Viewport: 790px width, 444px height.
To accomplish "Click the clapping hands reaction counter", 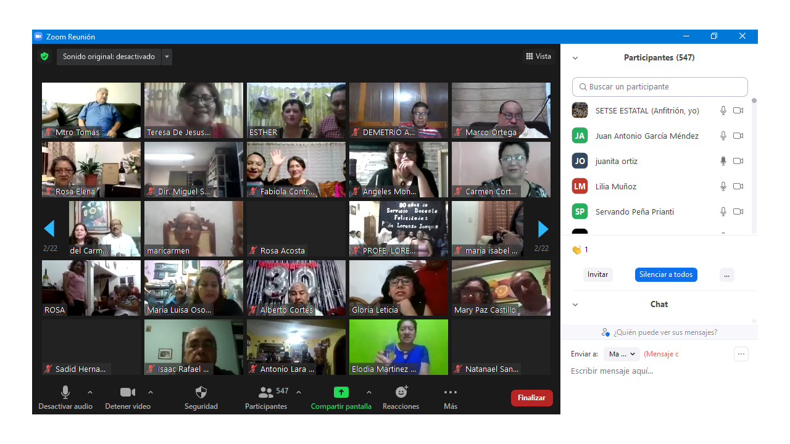I will (x=580, y=250).
